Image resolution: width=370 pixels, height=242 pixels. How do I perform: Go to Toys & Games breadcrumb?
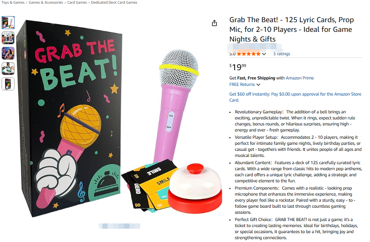click(x=12, y=2)
